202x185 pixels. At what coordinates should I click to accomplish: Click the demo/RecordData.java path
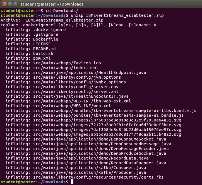pyautogui.click(x=91, y=158)
